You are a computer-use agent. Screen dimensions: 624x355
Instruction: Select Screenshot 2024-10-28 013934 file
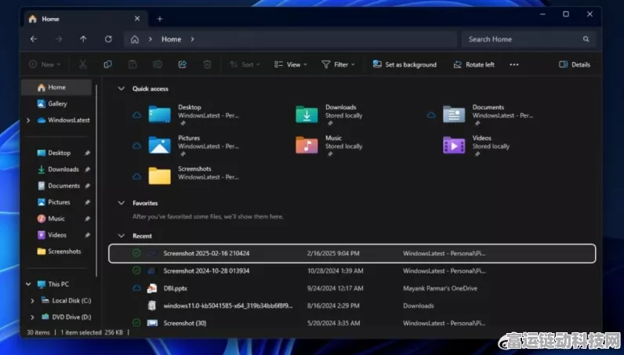352,271
